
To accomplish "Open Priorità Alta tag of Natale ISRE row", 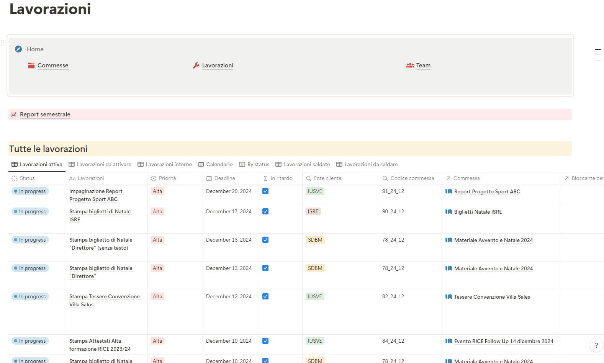I will (x=157, y=211).
